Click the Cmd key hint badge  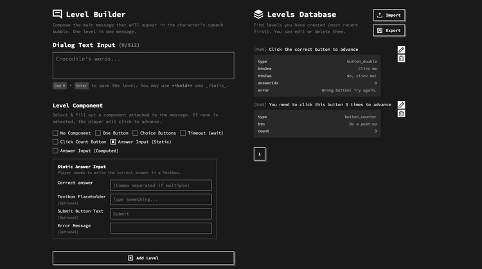(60, 86)
